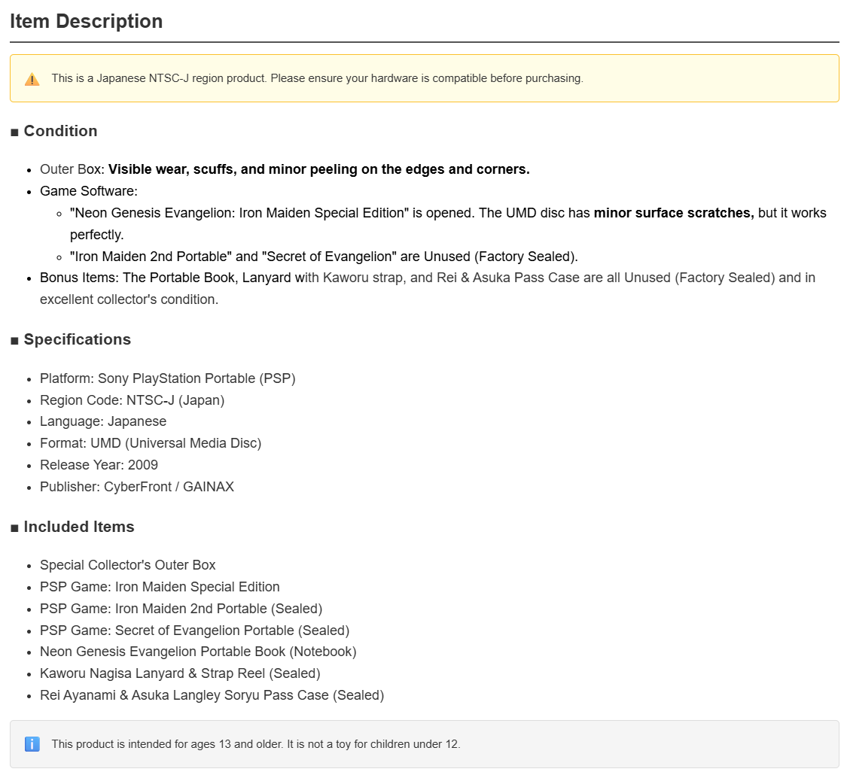Image resolution: width=844 pixels, height=778 pixels.
Task: Click 'minor surface scratches,' bold text
Action: [674, 213]
